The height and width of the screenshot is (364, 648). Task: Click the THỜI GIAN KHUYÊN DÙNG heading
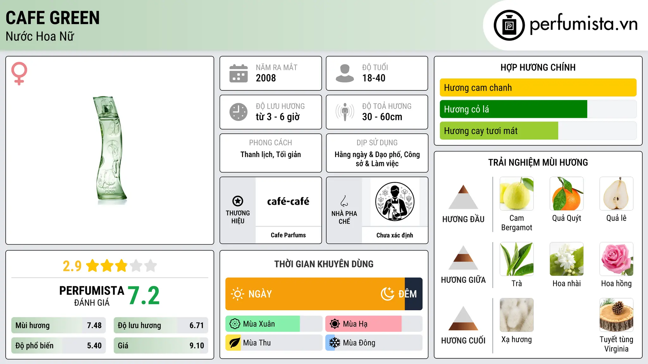pos(324,264)
